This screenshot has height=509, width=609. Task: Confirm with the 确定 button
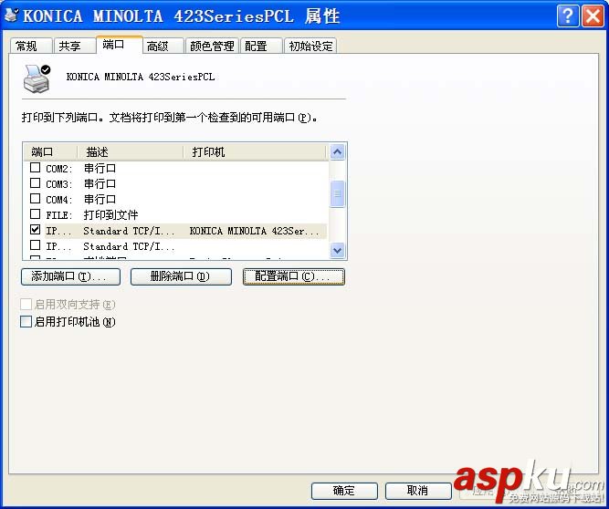tap(344, 491)
